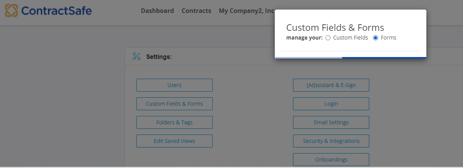Click the Users button
The height and width of the screenshot is (168, 463).
pos(175,85)
